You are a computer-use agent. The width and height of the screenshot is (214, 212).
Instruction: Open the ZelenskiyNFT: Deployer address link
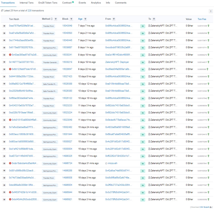click(116, 62)
